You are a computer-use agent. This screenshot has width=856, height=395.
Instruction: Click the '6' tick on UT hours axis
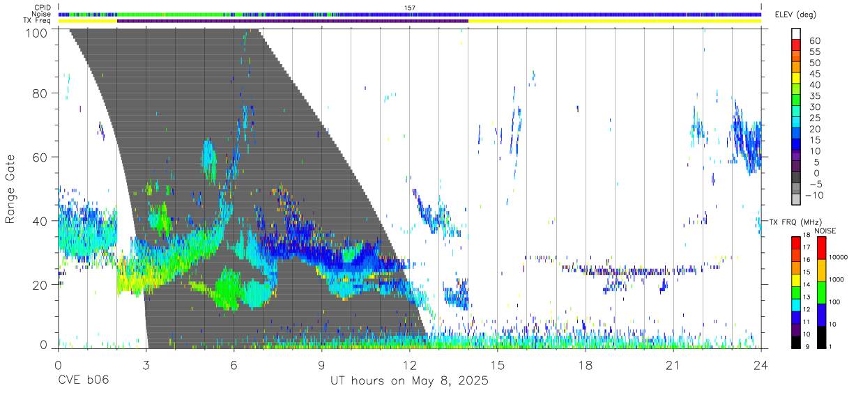[234, 364]
